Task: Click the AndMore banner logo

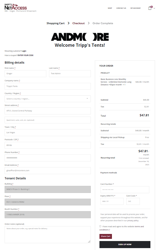Action: coord(80,37)
